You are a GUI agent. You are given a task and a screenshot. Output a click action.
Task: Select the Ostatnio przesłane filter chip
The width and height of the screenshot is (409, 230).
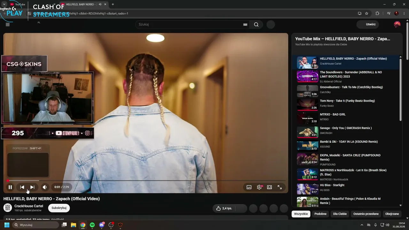click(x=366, y=214)
